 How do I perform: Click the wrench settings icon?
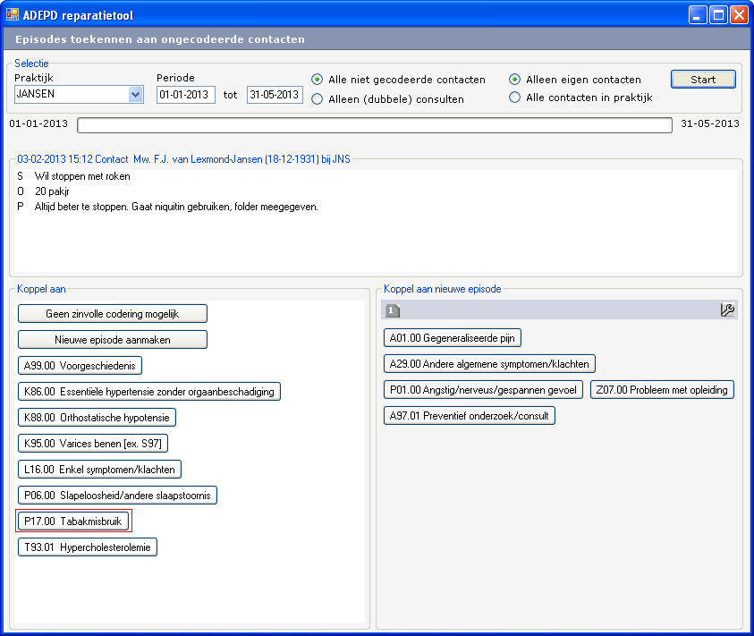click(x=727, y=310)
